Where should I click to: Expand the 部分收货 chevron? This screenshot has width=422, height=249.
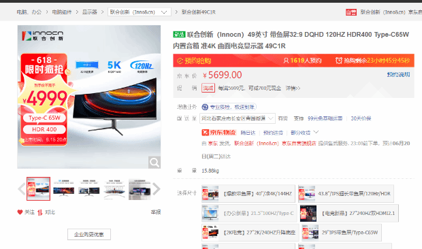coord(316,132)
